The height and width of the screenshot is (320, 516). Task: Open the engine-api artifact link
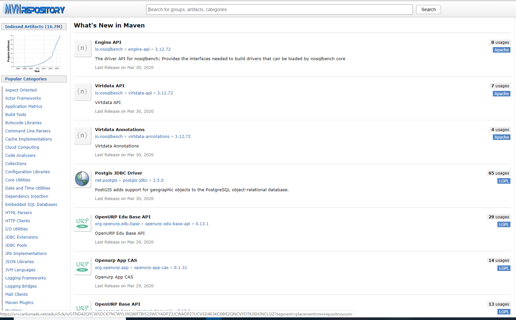(x=139, y=49)
